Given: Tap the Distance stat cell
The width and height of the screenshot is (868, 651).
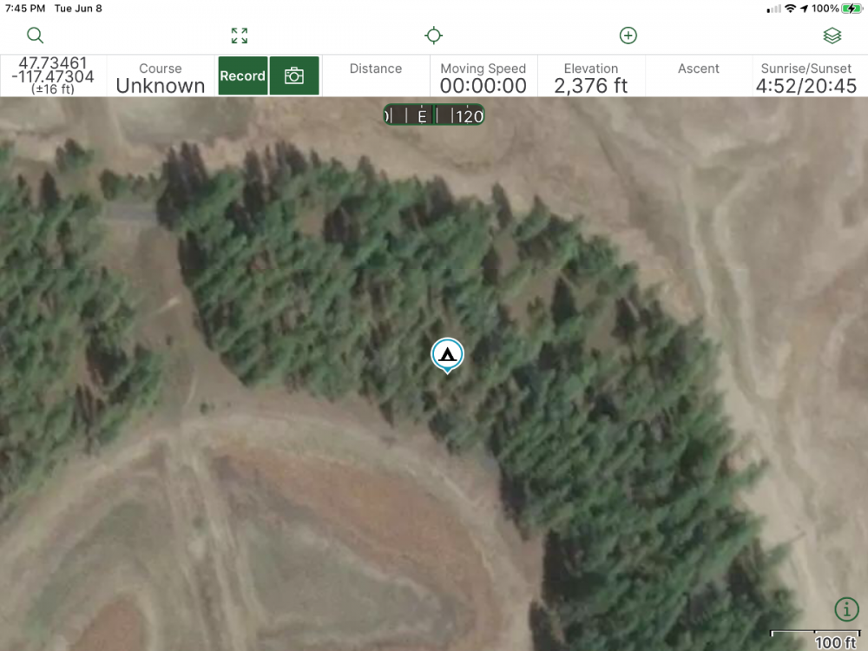Looking at the screenshot, I should tap(376, 76).
